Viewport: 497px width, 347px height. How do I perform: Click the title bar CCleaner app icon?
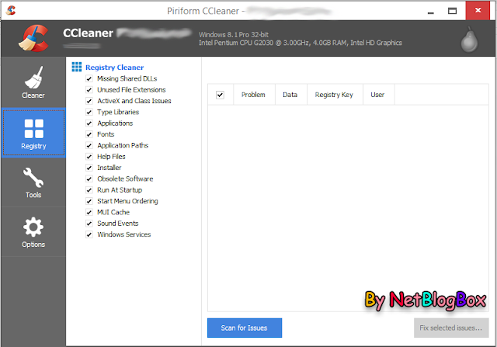point(10,10)
